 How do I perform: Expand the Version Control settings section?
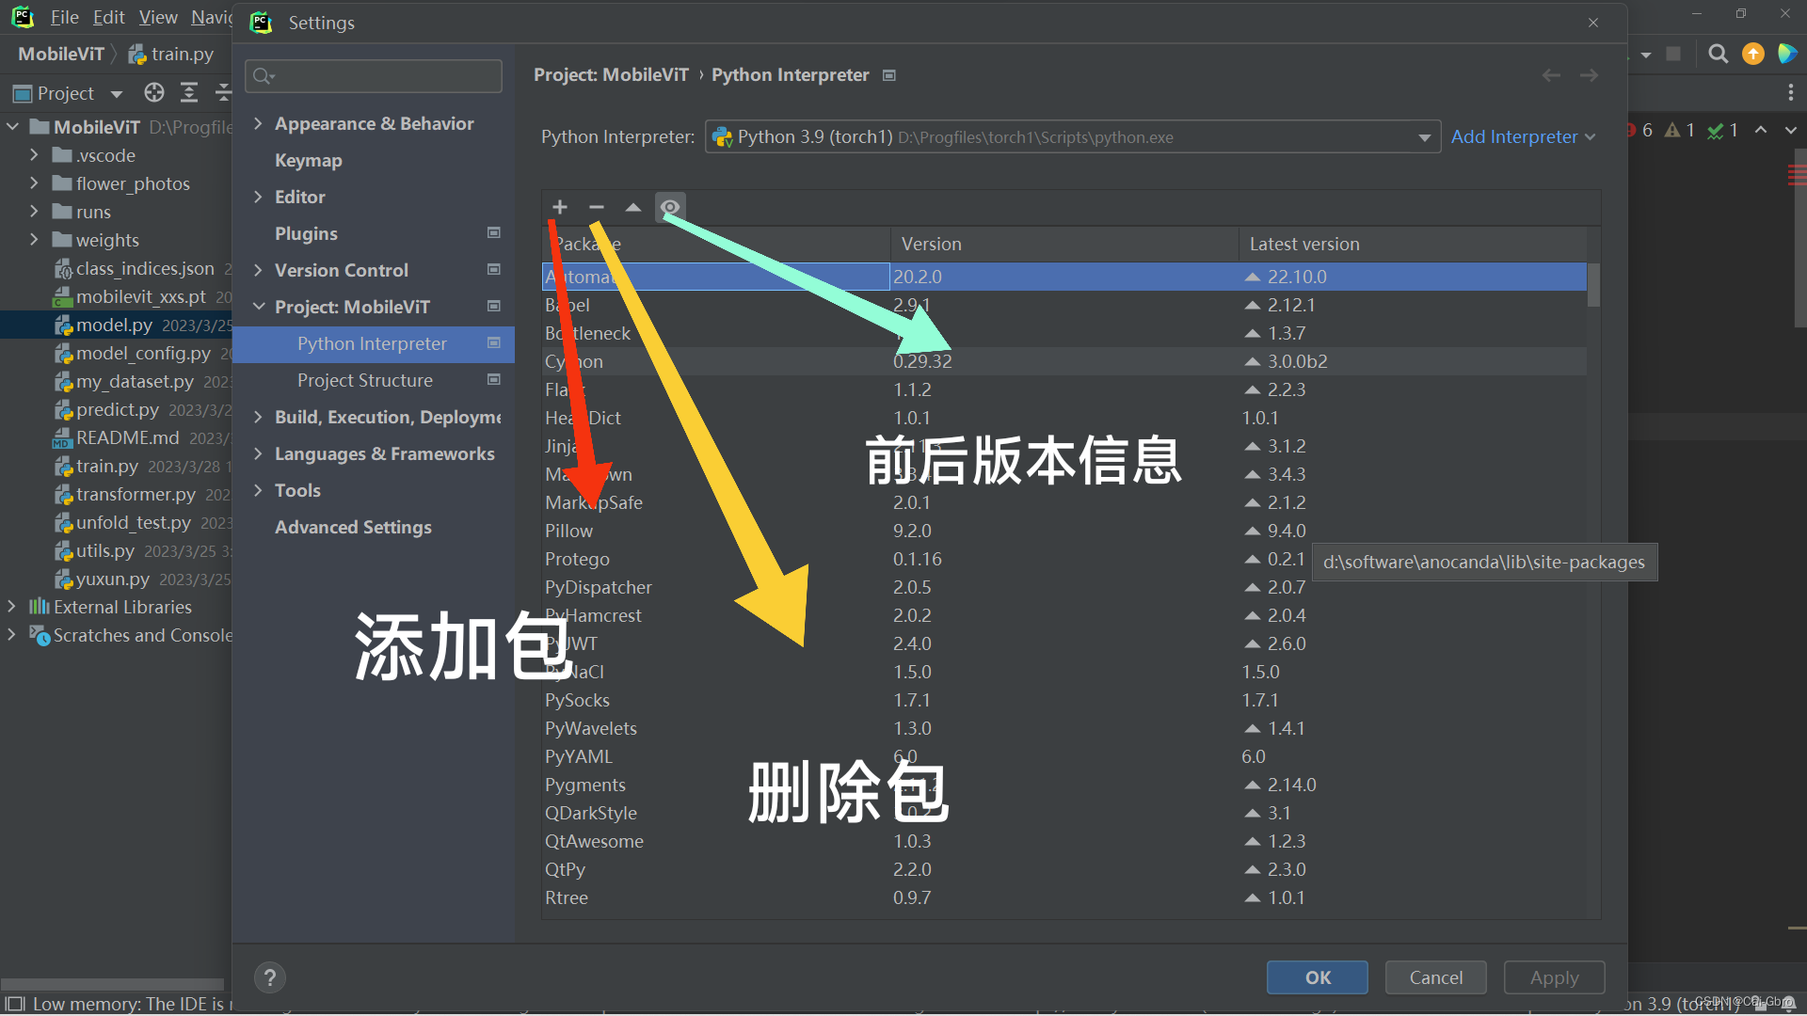tap(258, 270)
